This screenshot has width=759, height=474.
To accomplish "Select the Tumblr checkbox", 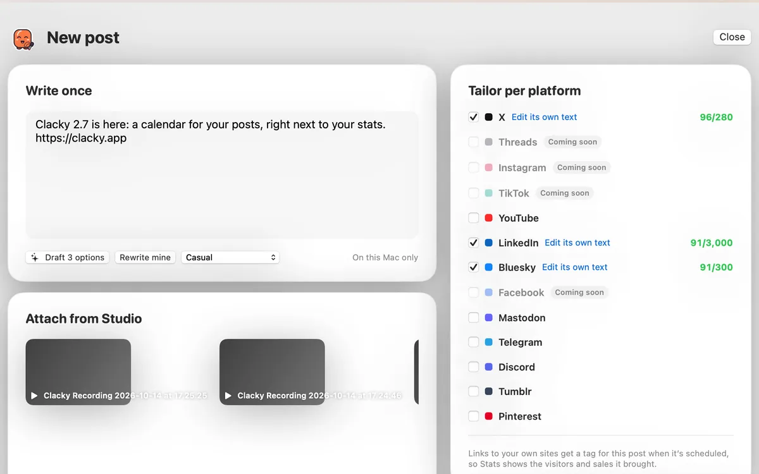I will click(x=474, y=392).
